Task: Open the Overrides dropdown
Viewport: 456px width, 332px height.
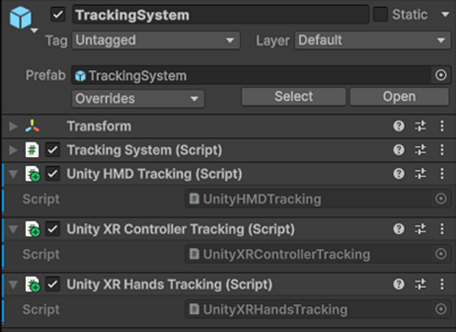Action: (x=138, y=99)
